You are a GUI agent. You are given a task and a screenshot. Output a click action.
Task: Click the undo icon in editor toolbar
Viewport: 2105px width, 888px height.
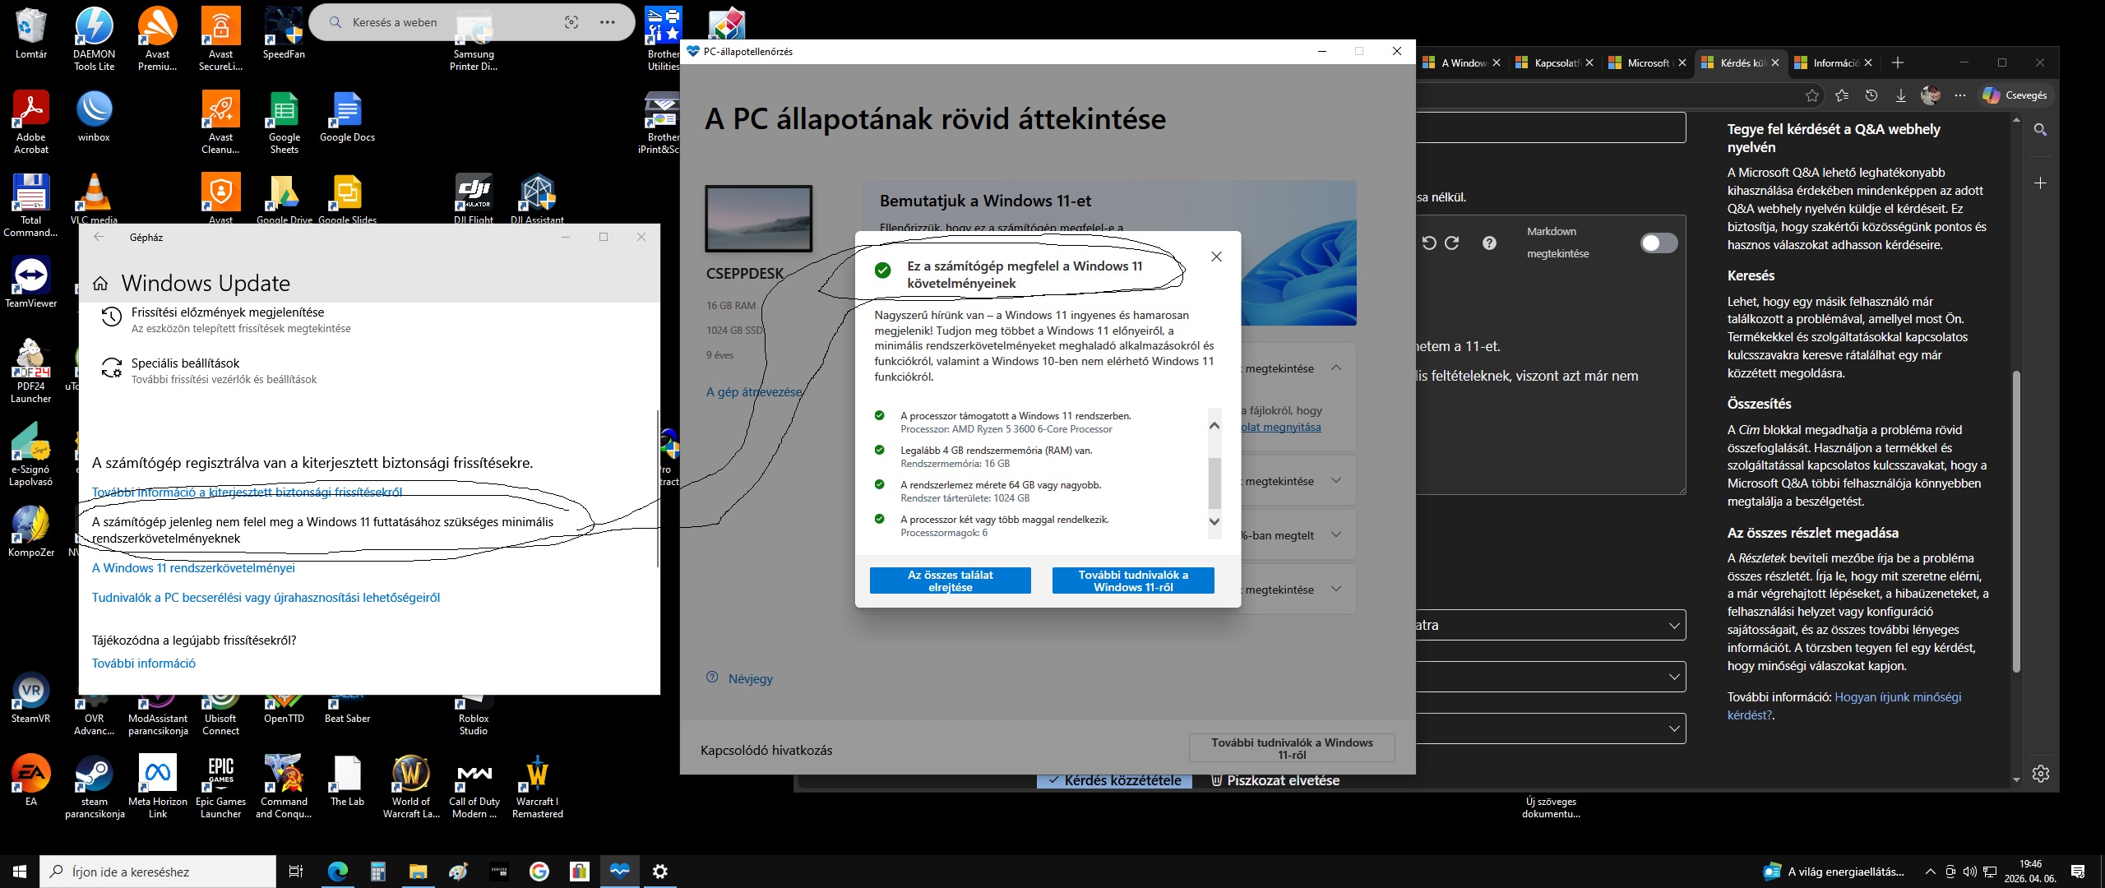coord(1429,243)
